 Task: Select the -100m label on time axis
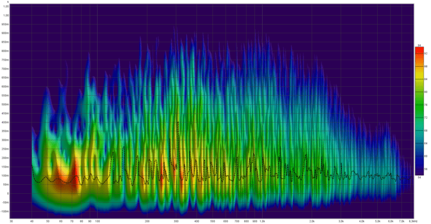tap(4, 211)
